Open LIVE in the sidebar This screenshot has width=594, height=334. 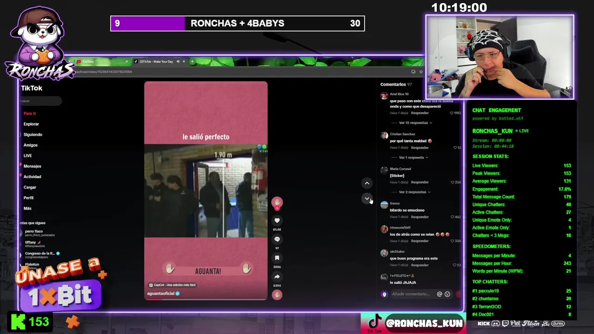(28, 156)
